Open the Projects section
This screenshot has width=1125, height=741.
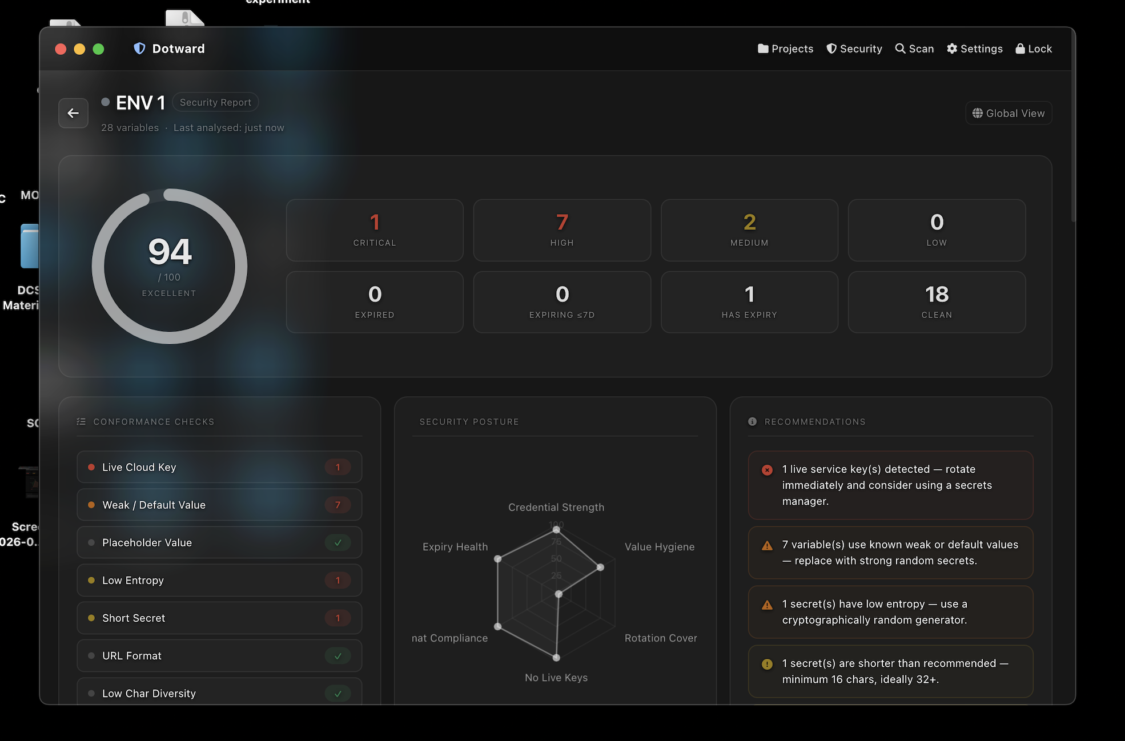(x=785, y=49)
